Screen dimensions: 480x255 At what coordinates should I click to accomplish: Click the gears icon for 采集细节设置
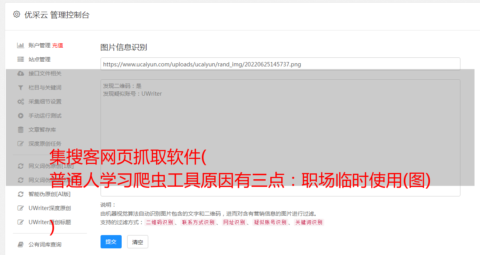[x=21, y=102]
